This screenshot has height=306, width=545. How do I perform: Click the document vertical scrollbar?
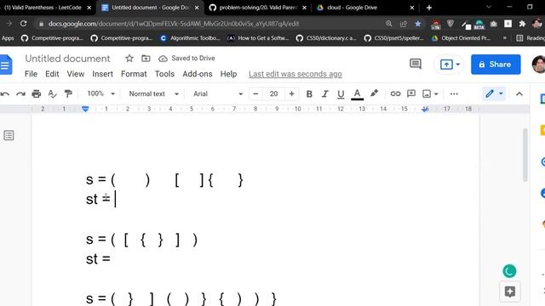click(525, 155)
